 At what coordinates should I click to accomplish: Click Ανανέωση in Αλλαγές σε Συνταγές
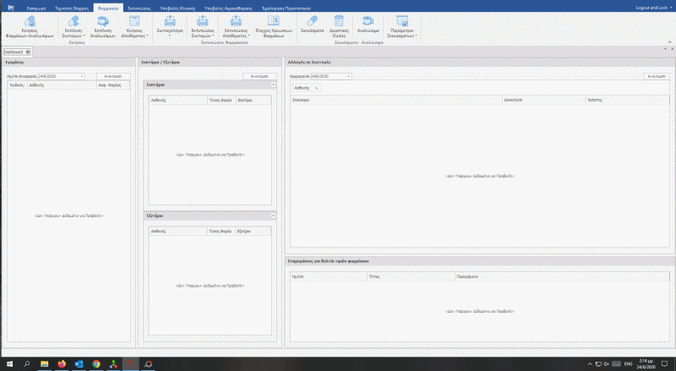pos(654,76)
